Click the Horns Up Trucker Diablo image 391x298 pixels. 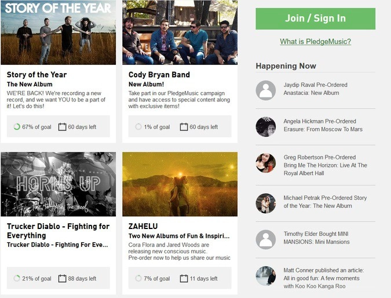pos(59,184)
